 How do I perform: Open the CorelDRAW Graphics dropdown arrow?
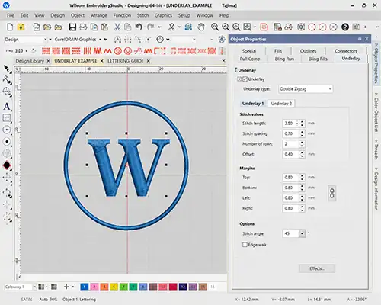pyautogui.click(x=100, y=40)
